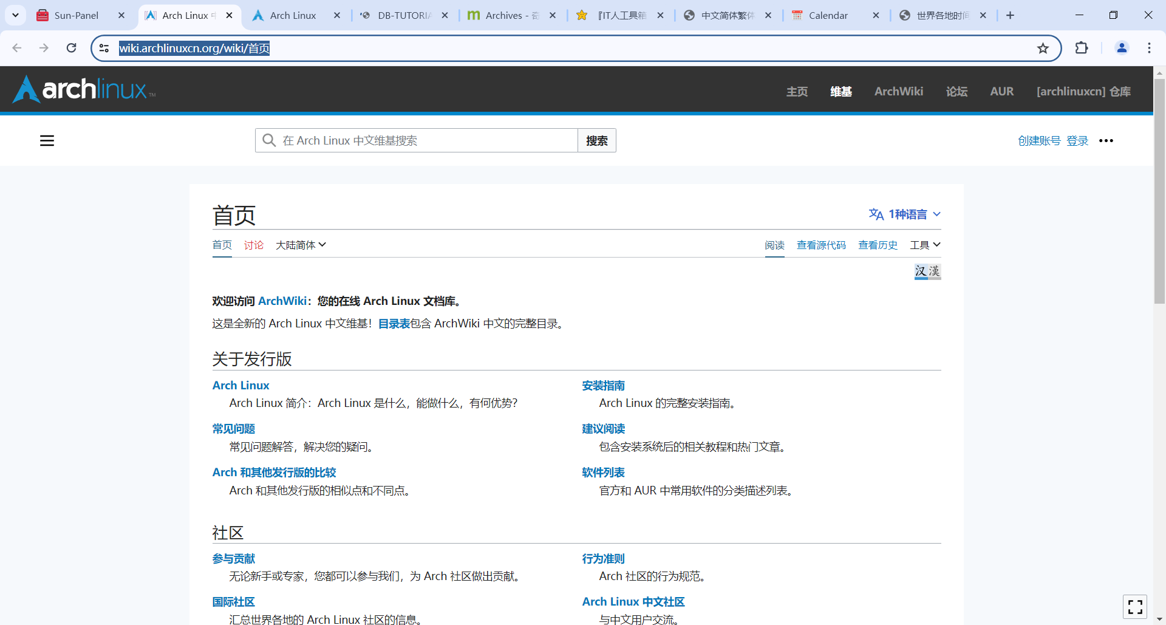The image size is (1166, 625).
Task: Switch to the 中文简体繁体 tab
Action: (x=727, y=15)
